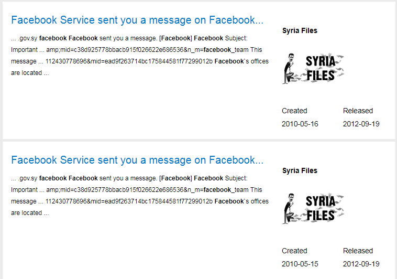Click the created date 2010-05-16
This screenshot has height=279, width=397.
pyautogui.click(x=300, y=124)
